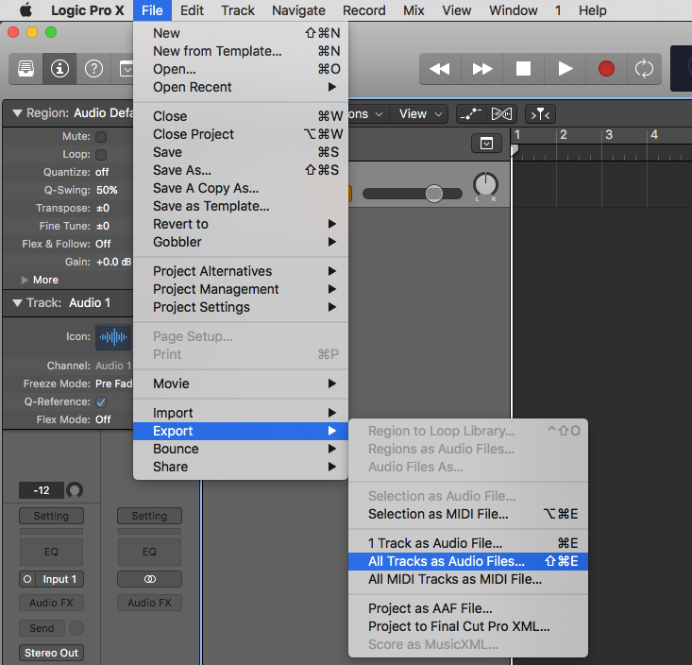Click the Show Flex waveform icon
The width and height of the screenshot is (692, 665).
(x=502, y=114)
